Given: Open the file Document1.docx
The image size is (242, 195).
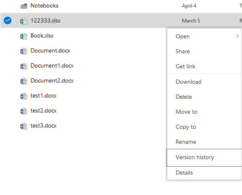Looking at the screenshot, I should [52, 65].
